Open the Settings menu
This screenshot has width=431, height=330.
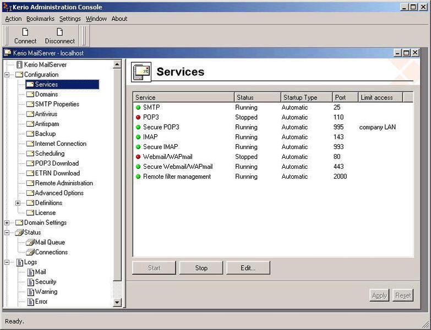[70, 19]
